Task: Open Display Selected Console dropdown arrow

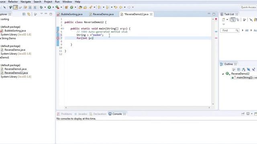Action: point(252,114)
